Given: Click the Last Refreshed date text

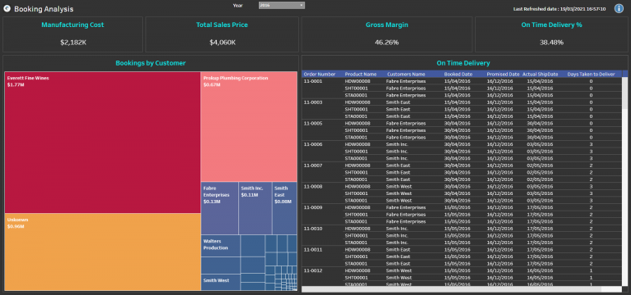Looking at the screenshot, I should point(560,9).
